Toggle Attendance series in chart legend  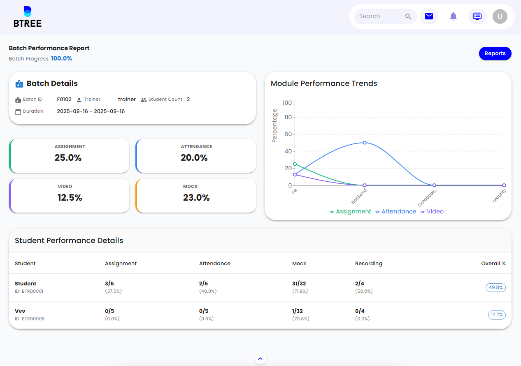pos(395,211)
